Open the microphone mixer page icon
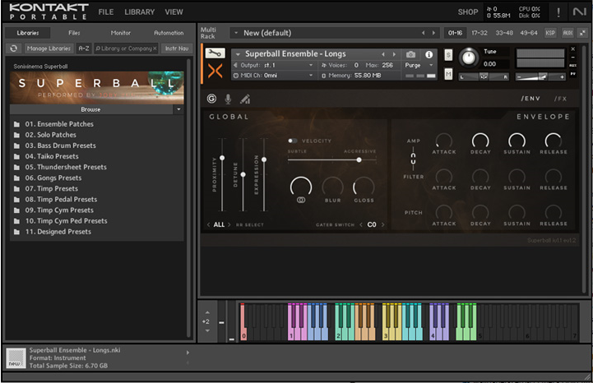The image size is (593, 383). [228, 99]
